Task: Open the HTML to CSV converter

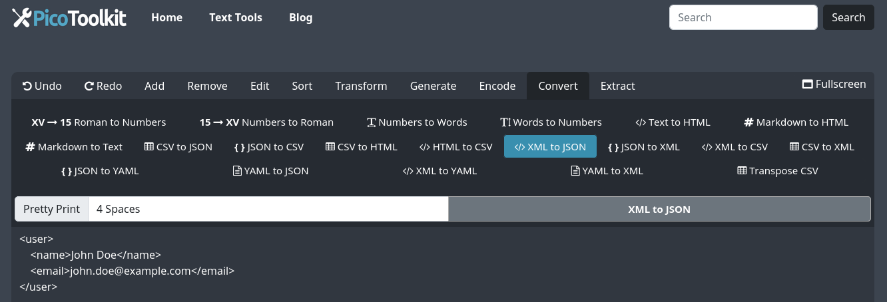Action: coord(455,146)
